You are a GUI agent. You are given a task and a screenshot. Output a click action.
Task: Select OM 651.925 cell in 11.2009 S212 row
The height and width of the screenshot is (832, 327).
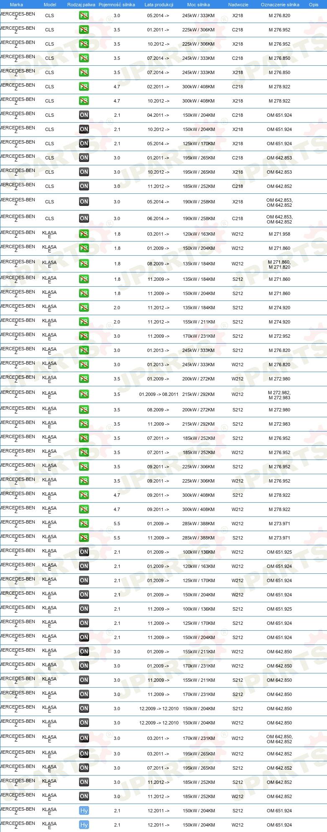tap(279, 609)
